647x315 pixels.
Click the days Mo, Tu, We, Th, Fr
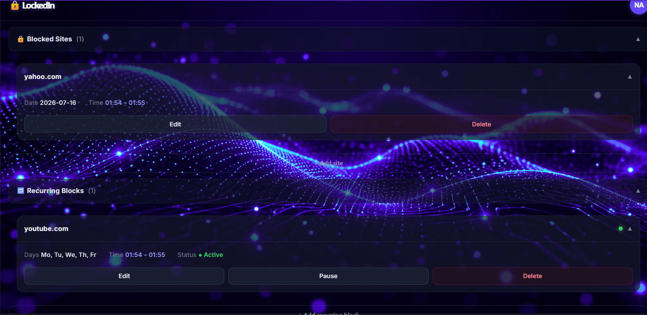[x=69, y=255]
